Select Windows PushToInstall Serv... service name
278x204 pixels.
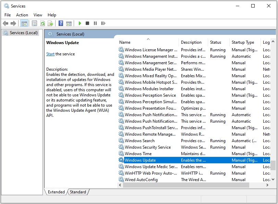tap(151, 128)
